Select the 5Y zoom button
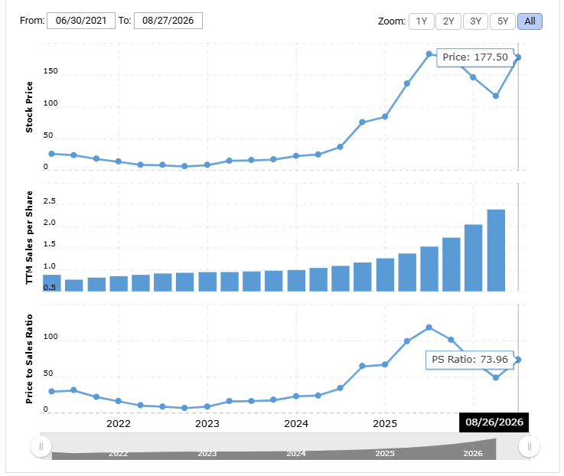564x476 pixels. (x=503, y=21)
